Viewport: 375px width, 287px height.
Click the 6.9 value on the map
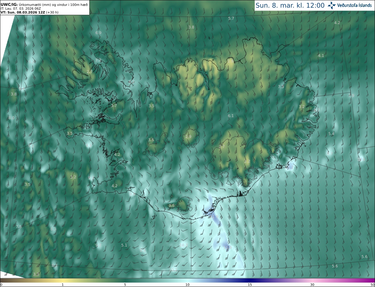click(98, 33)
